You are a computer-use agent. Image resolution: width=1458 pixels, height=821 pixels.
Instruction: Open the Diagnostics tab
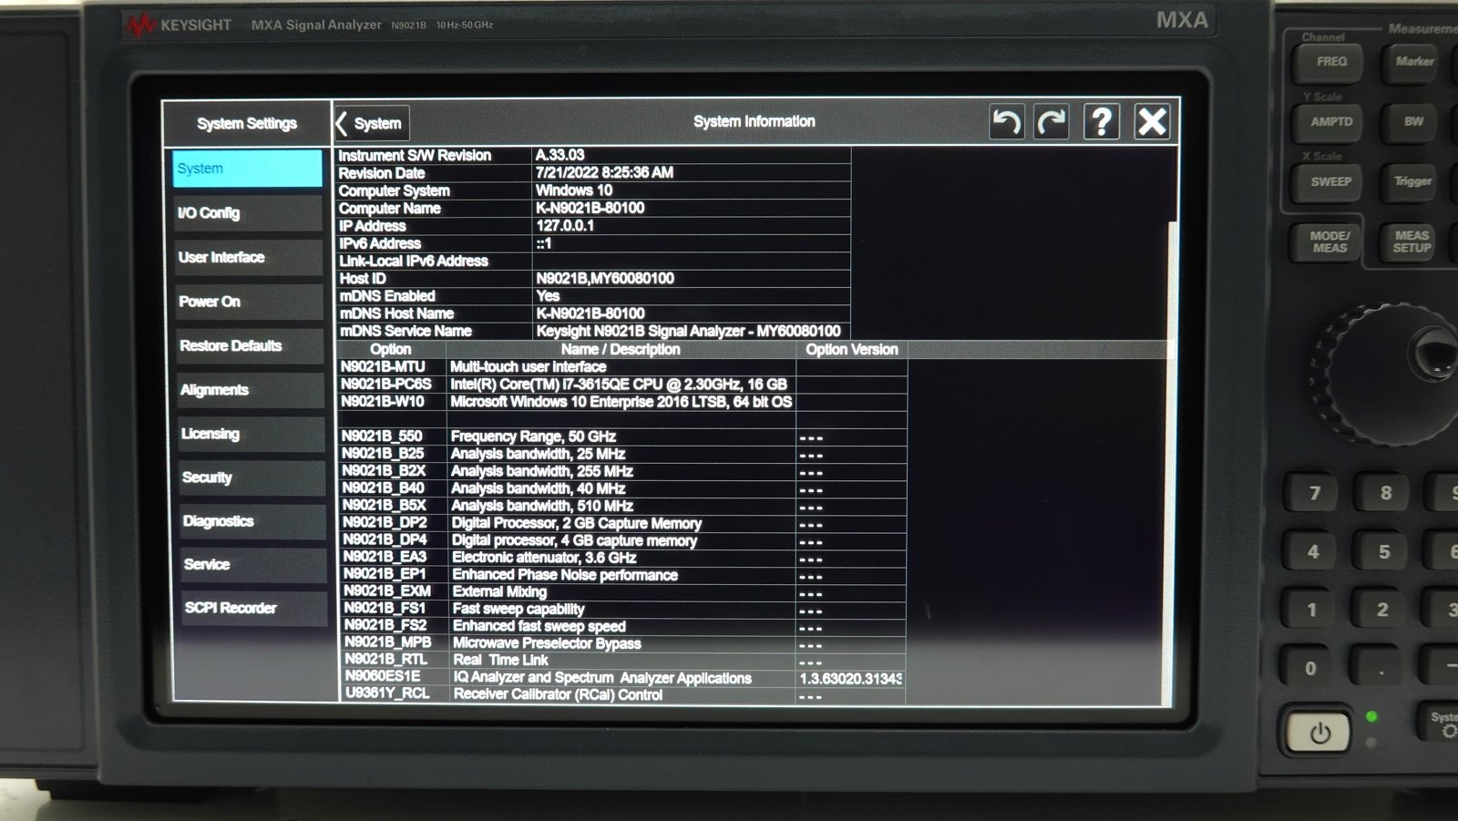tap(252, 521)
